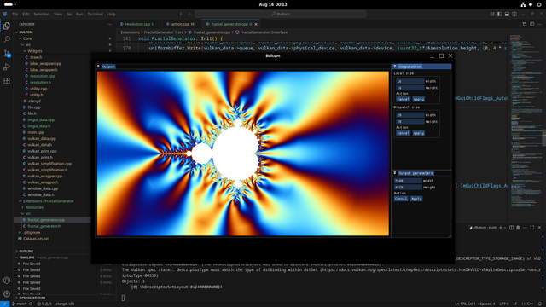The width and height of the screenshot is (546, 307).
Task: Toggle the primary side bar icon
Action: (500, 14)
